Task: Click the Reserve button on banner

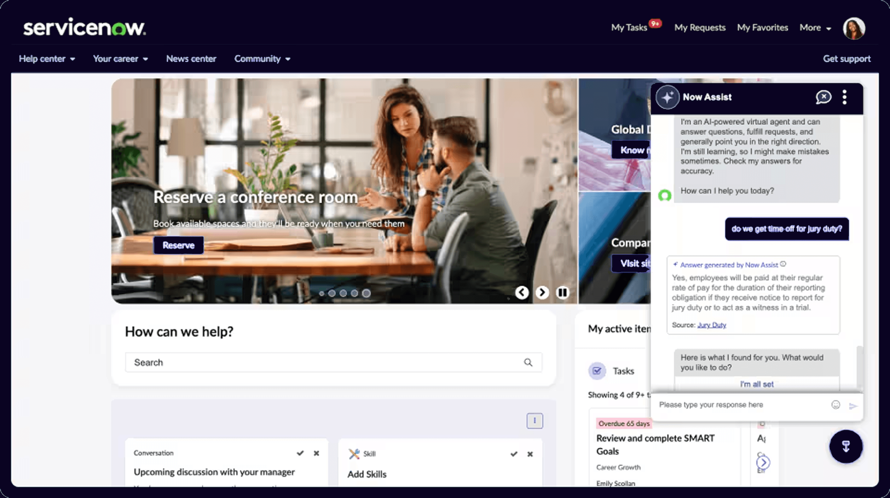Action: [178, 245]
